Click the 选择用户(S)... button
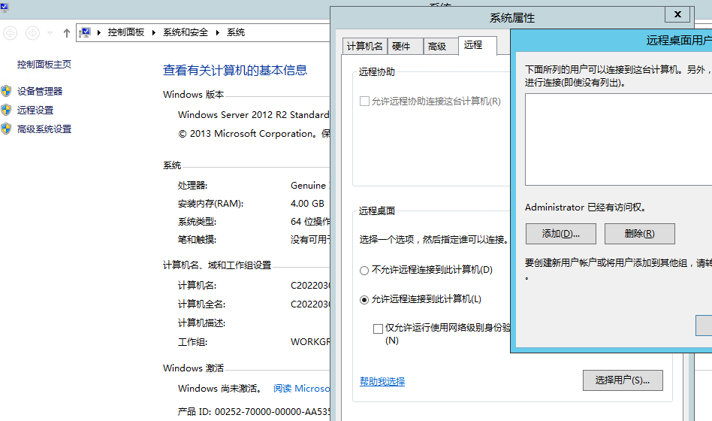712x421 pixels. coord(622,380)
